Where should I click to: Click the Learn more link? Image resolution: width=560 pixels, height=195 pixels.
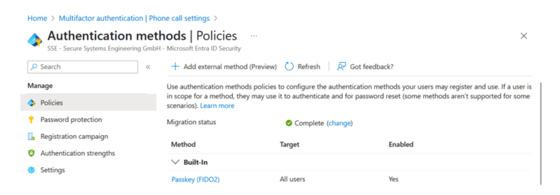[217, 106]
